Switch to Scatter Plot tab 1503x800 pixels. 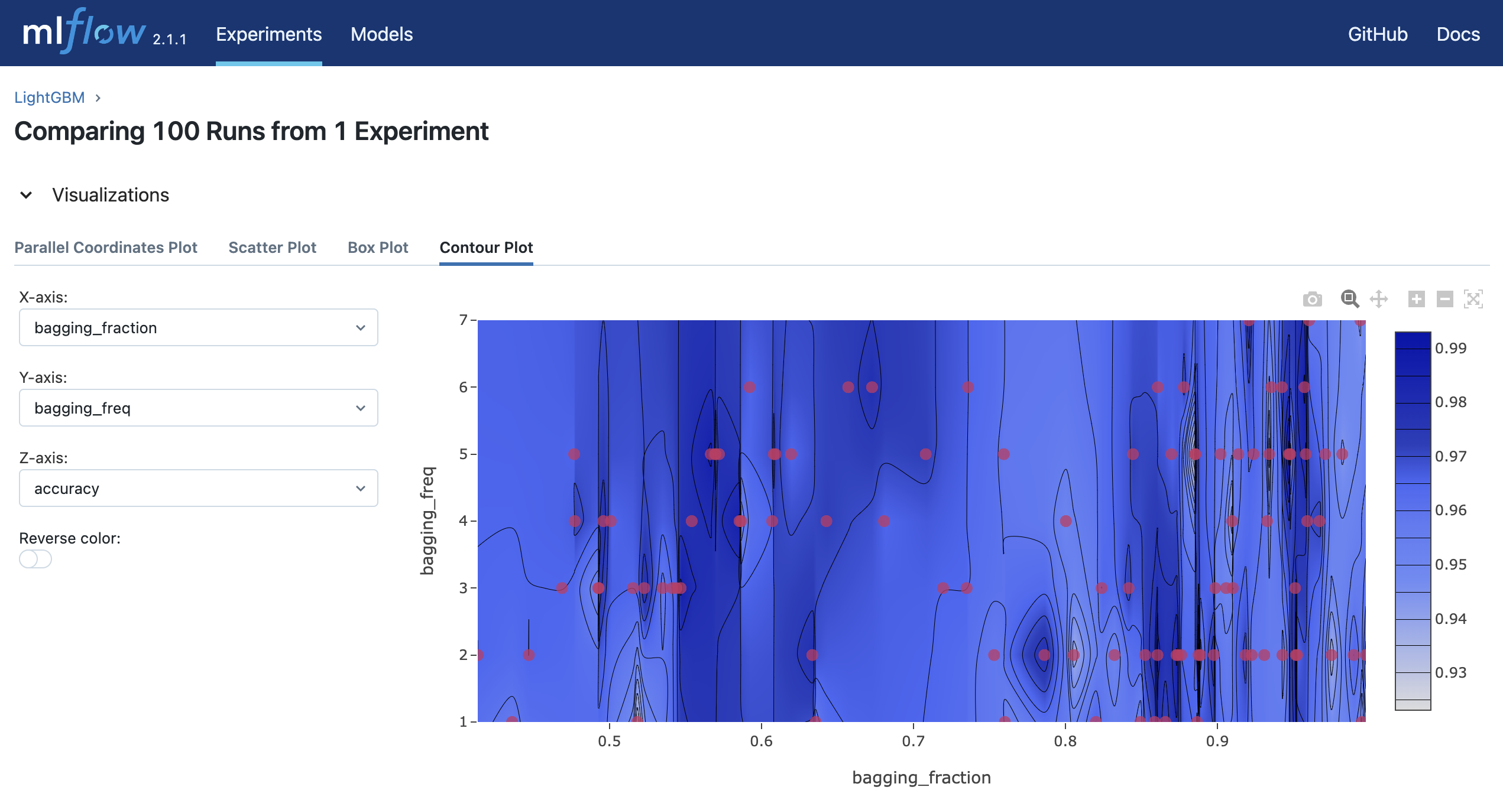(x=273, y=248)
